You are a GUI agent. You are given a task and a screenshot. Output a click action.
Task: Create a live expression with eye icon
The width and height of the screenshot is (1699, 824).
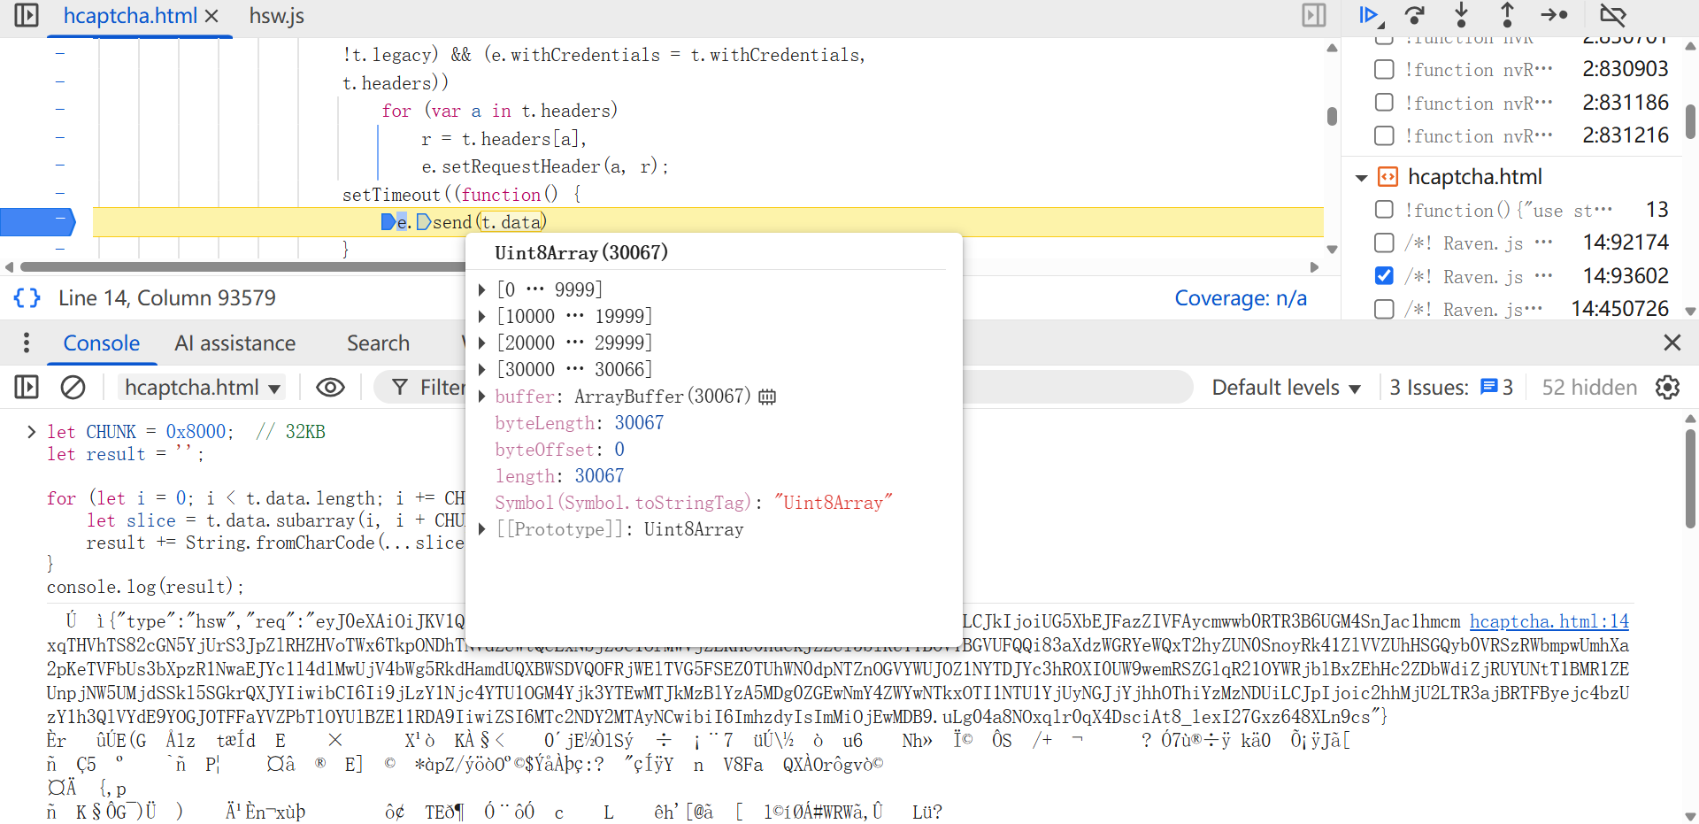click(330, 387)
